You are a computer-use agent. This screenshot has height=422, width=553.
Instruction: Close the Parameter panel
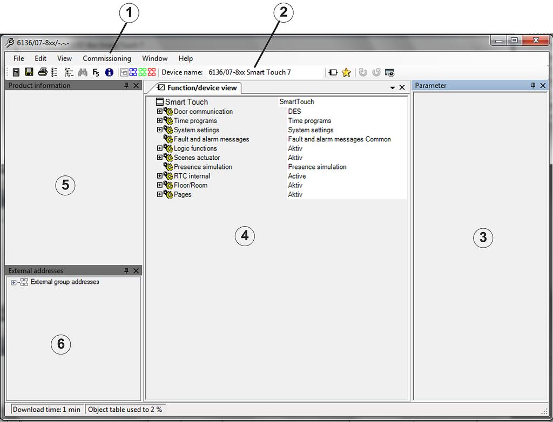click(543, 85)
